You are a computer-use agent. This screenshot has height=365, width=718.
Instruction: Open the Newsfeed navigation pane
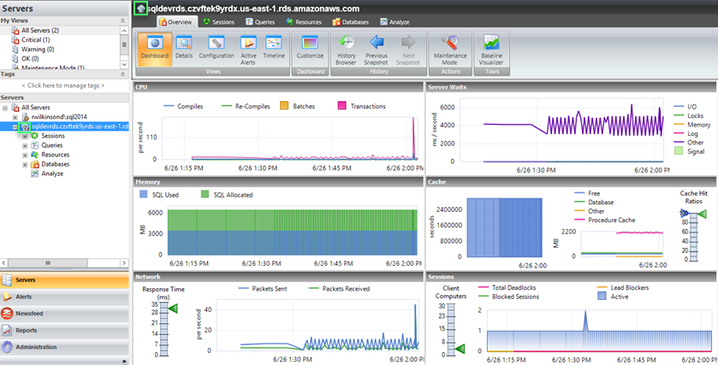coord(64,314)
